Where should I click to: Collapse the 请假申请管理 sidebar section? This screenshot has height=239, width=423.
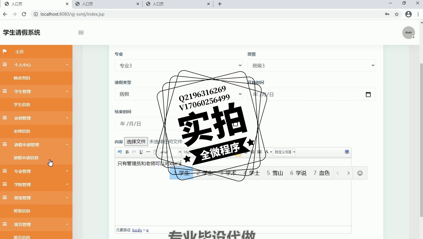click(36, 145)
